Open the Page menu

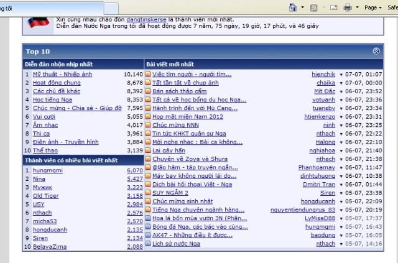click(374, 7)
